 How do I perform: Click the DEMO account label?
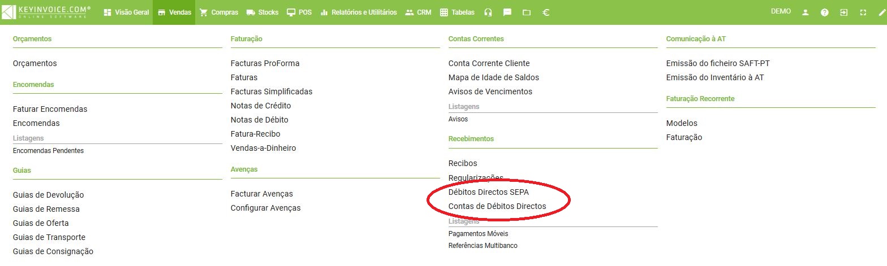781,11
